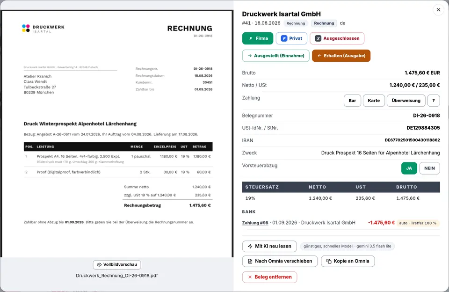Mark receipt as Privat
The image size is (449, 292).
click(x=291, y=38)
